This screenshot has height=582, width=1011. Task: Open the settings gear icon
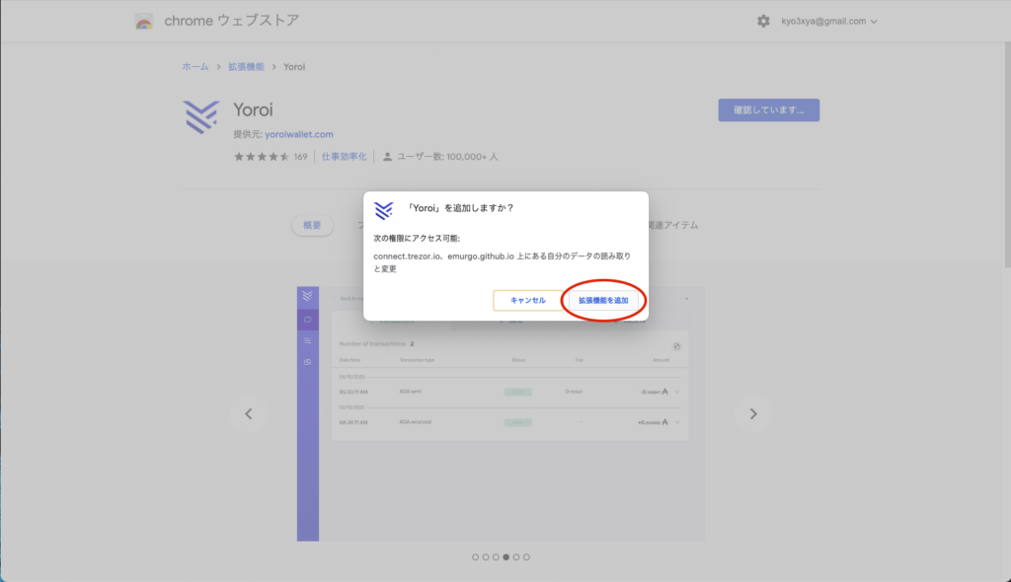763,22
